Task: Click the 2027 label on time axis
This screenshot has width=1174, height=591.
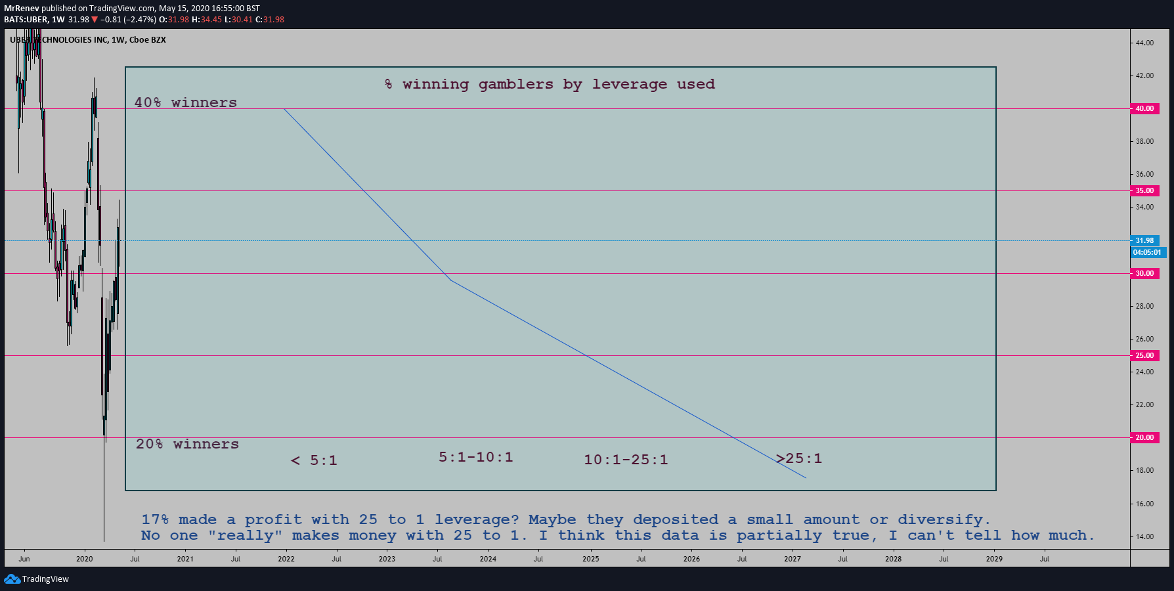Action: pyautogui.click(x=793, y=559)
